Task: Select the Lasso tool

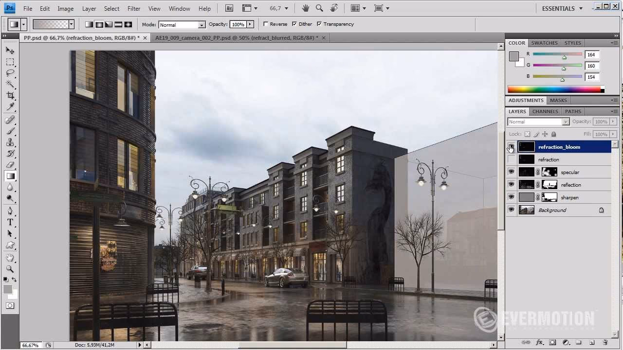Action: (x=10, y=73)
